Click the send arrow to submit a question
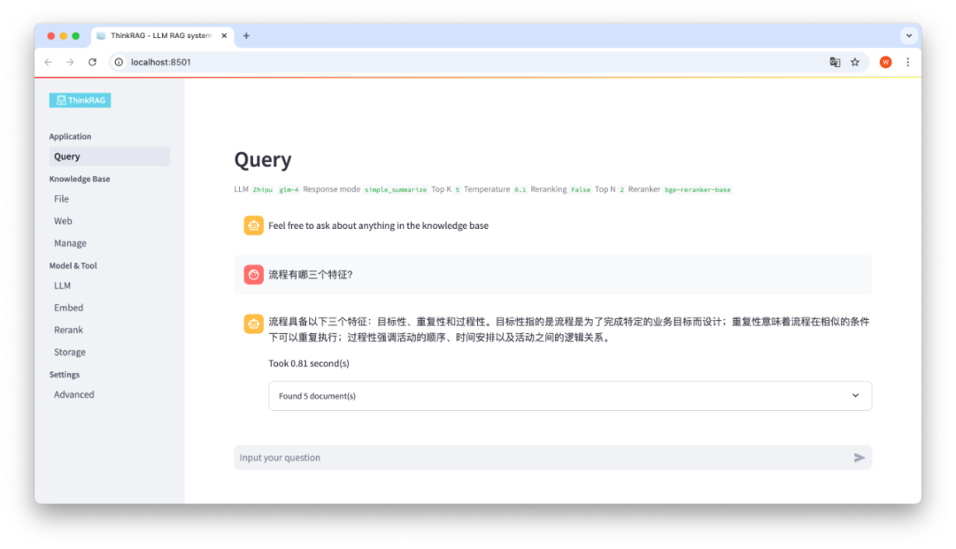This screenshot has width=956, height=549. click(858, 457)
